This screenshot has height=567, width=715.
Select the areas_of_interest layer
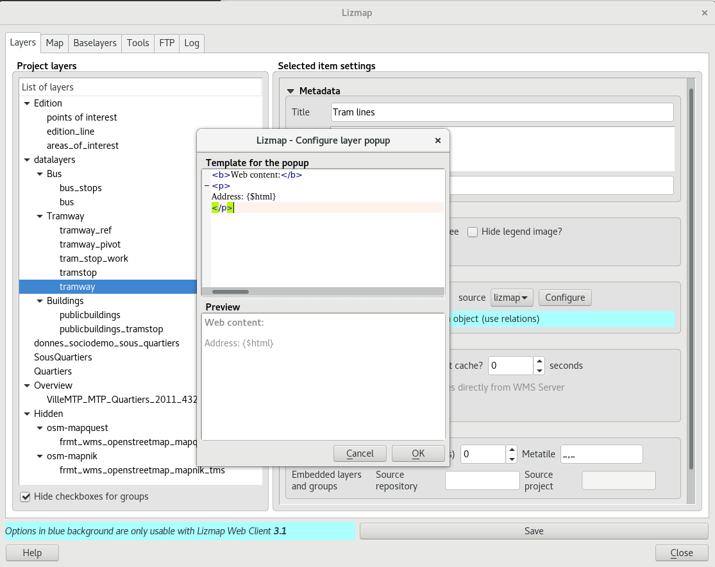(83, 146)
